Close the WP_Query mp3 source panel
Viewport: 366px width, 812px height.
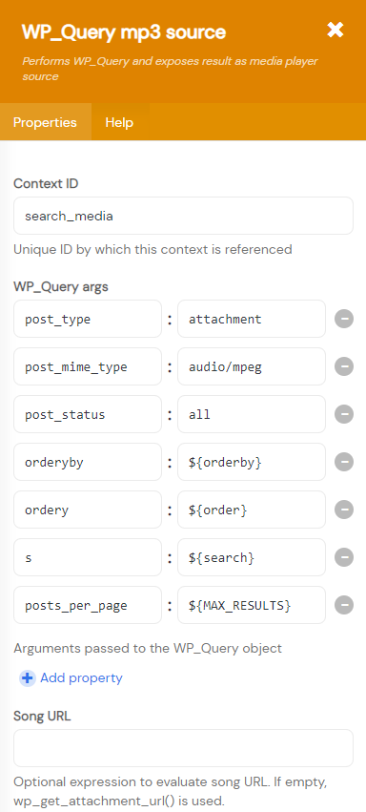335,30
